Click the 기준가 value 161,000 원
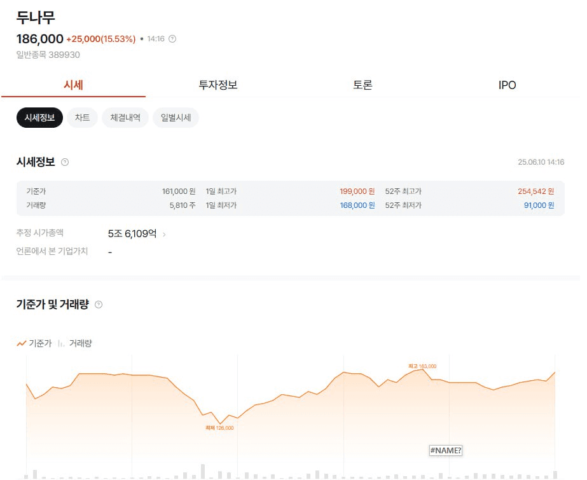 [179, 191]
